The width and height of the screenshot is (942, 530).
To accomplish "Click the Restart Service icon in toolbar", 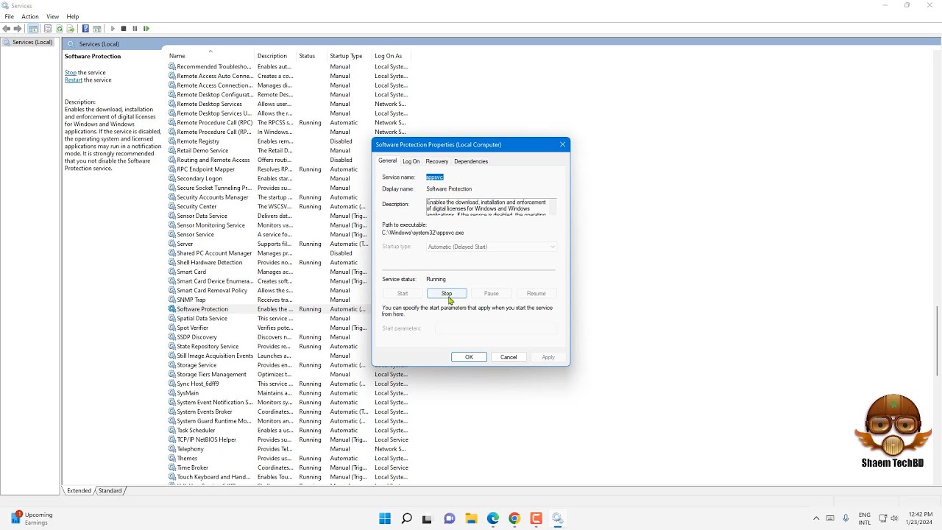I will coord(146,29).
